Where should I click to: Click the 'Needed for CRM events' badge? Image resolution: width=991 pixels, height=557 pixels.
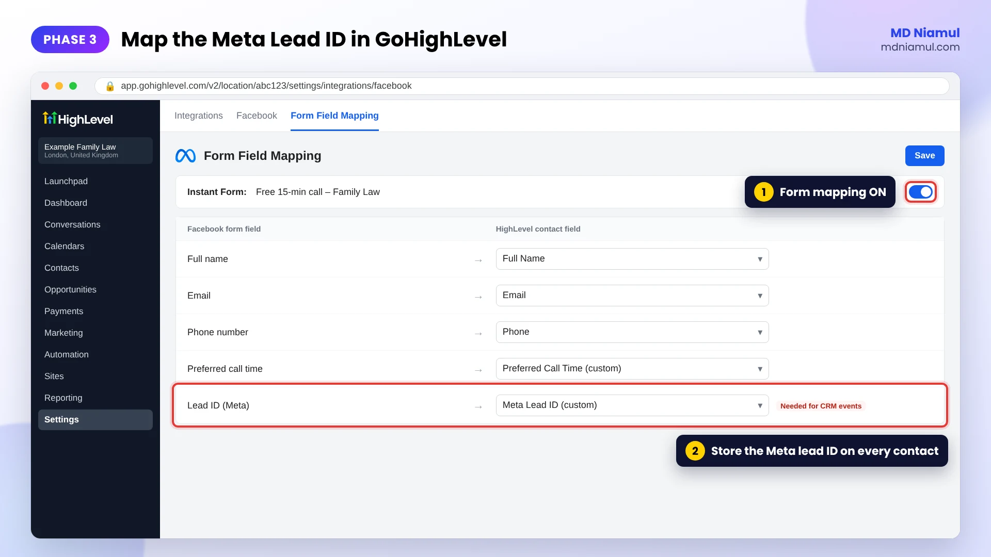(821, 406)
